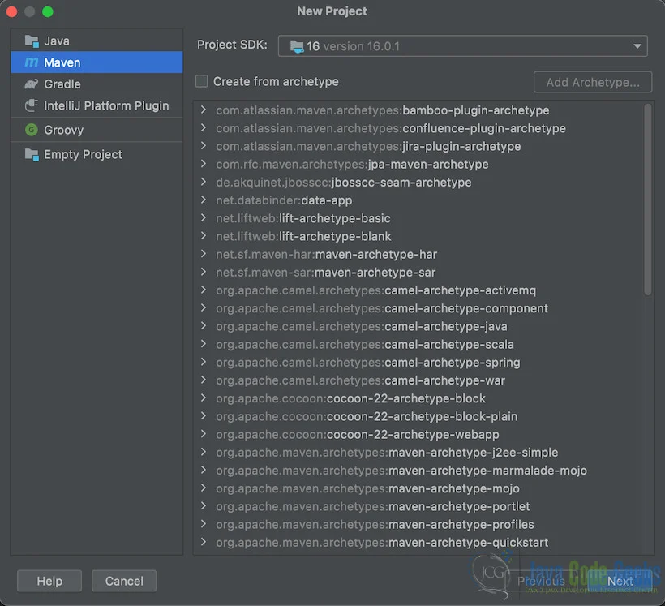The width and height of the screenshot is (665, 606).
Task: Select com.atlassian bamboo-plugin-archetype row
Action: point(420,110)
